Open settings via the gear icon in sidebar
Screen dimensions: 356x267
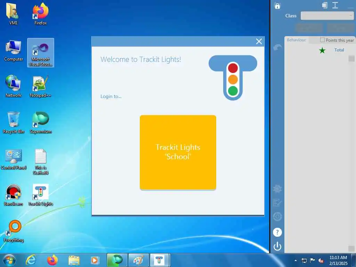tap(277, 189)
